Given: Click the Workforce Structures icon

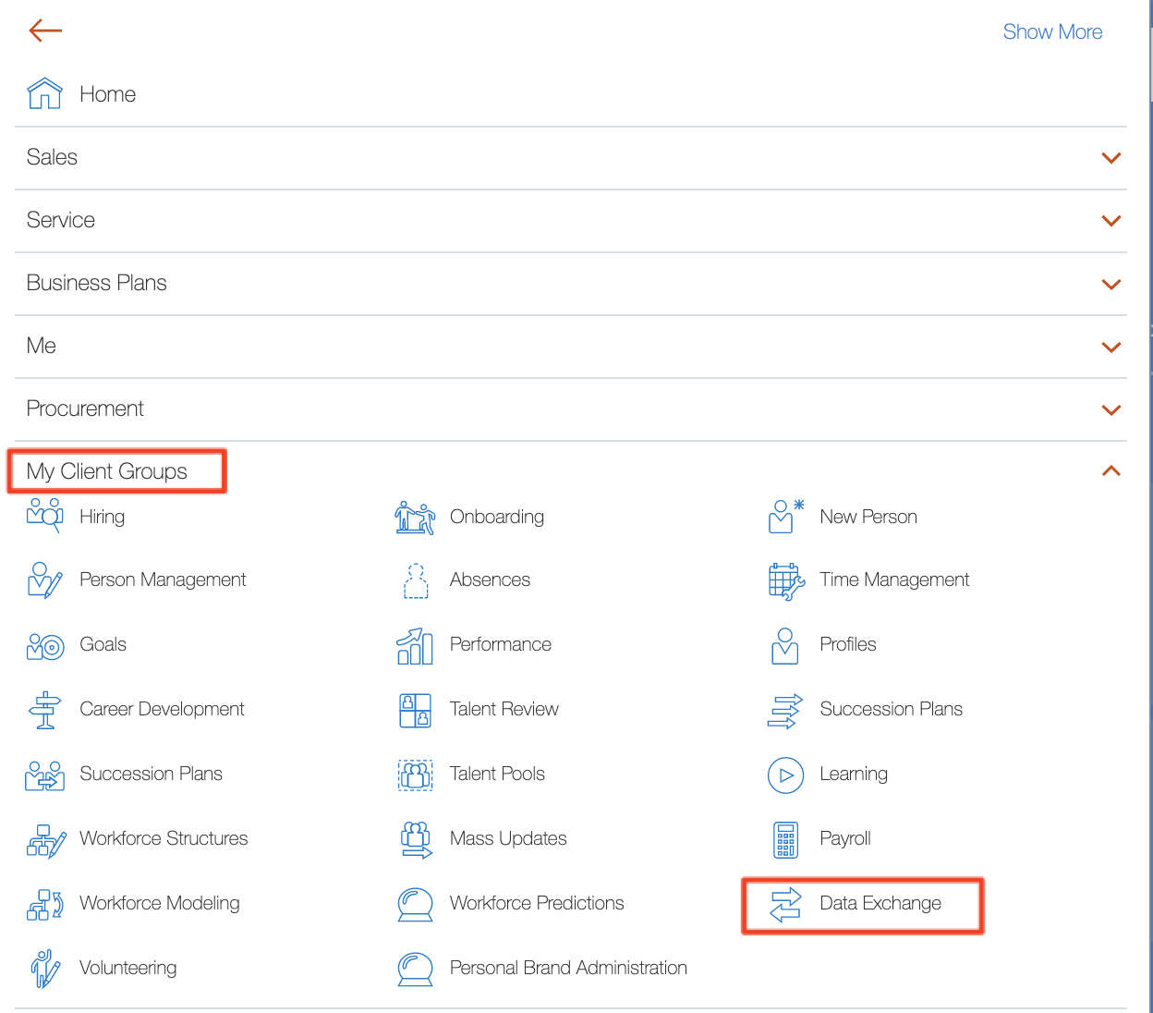Looking at the screenshot, I should tap(45, 840).
